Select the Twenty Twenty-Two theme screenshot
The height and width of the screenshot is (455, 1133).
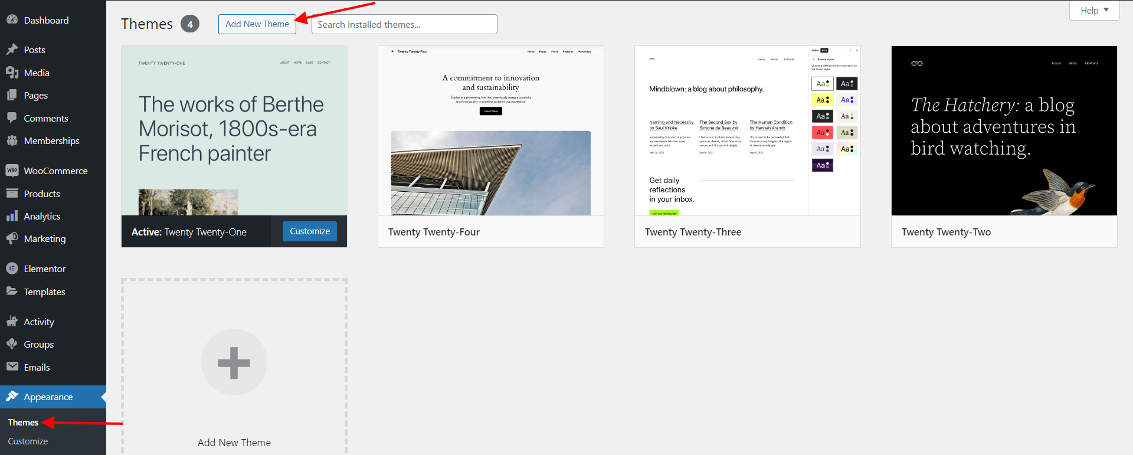coord(1004,130)
